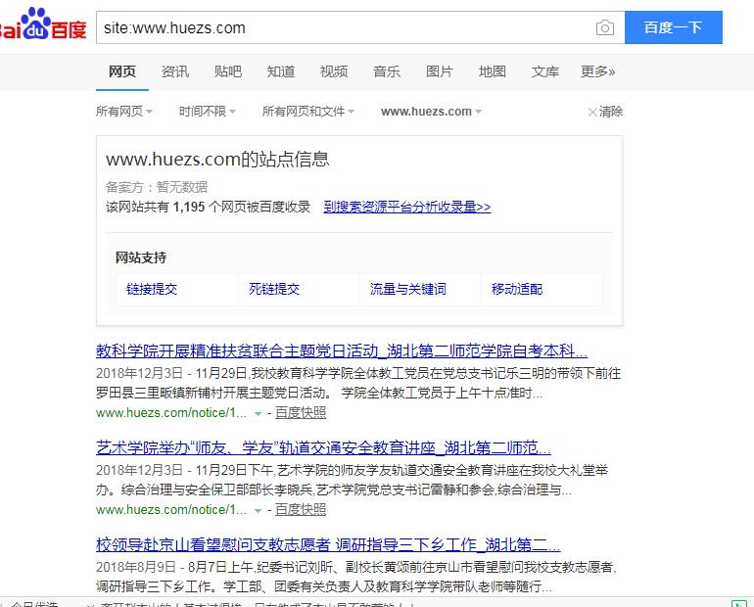Expand the arrow beside the 艺术学院 result URL
Viewport: 754px width, 607px height.
259,511
